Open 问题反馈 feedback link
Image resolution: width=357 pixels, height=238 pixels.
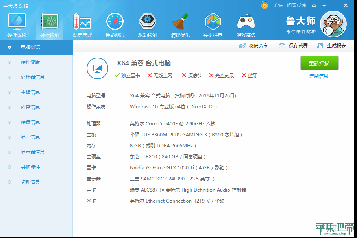pos(296,6)
